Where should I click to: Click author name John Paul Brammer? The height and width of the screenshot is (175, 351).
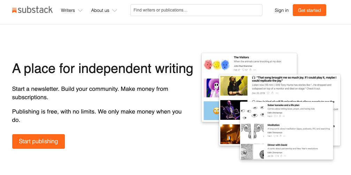(x=243, y=66)
